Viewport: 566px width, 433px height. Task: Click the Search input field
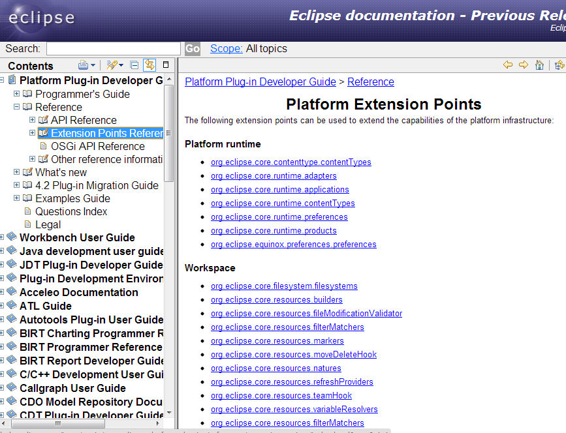coord(114,49)
